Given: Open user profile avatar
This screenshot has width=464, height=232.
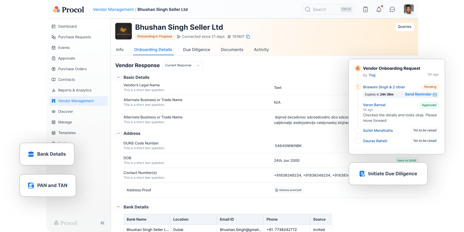Looking at the screenshot, I should coord(409,9).
